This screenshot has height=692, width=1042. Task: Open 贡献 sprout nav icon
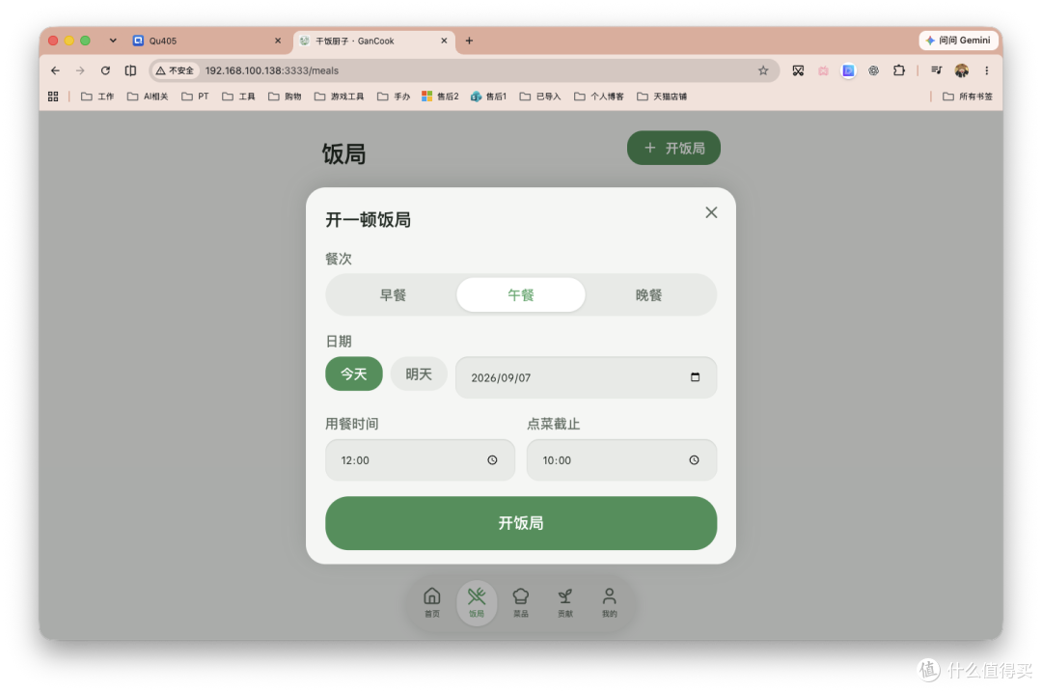(564, 602)
